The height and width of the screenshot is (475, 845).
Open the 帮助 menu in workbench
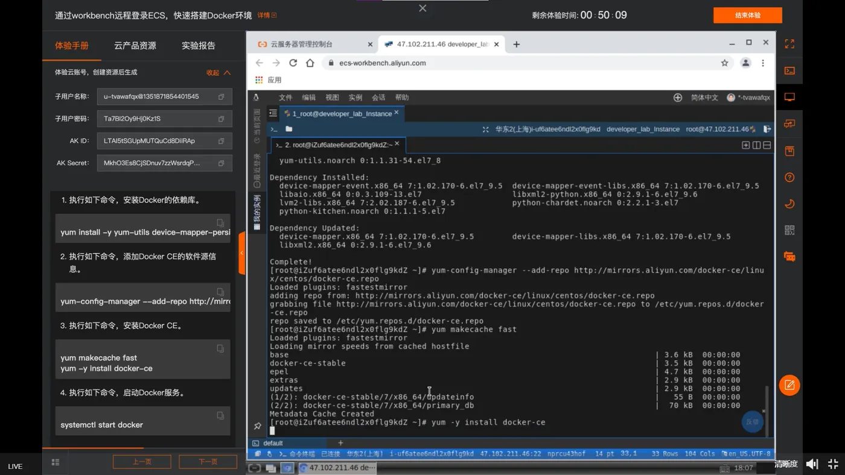pos(402,98)
